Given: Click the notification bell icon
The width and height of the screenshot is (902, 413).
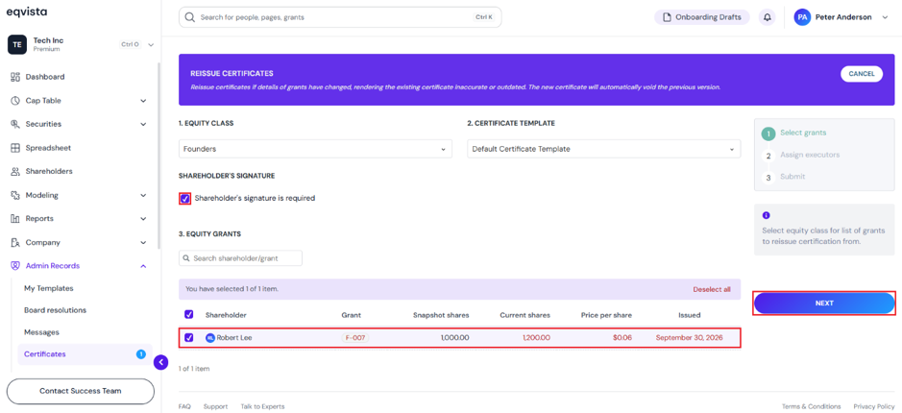Looking at the screenshot, I should [x=767, y=17].
